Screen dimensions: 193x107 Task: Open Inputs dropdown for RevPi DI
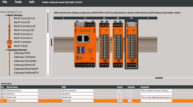tap(120, 94)
